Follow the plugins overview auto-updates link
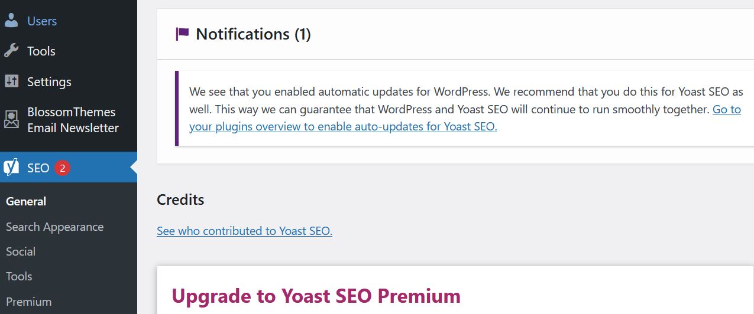Screen dimensions: 754x314 [343, 126]
